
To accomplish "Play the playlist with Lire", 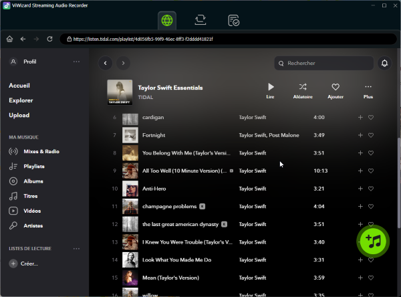I will click(x=270, y=90).
